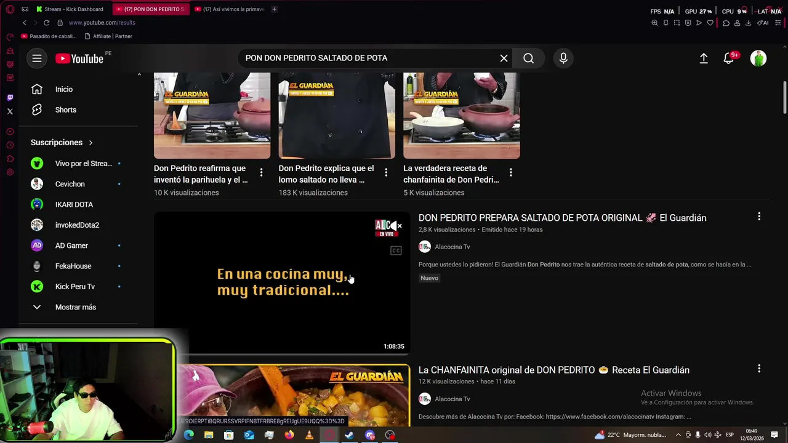This screenshot has width=788, height=443.
Task: Open the notifications bell
Action: point(728,58)
